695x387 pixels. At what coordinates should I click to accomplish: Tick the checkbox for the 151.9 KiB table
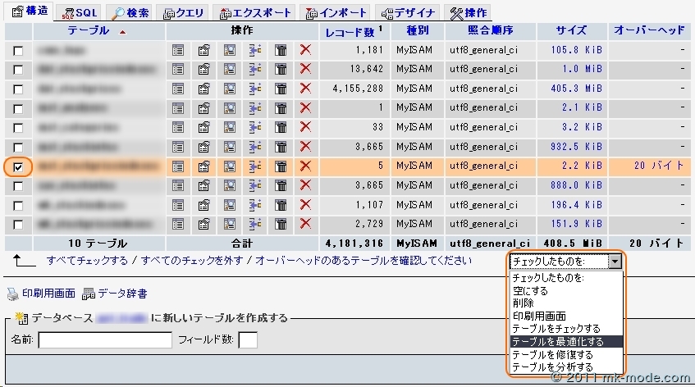(x=18, y=225)
